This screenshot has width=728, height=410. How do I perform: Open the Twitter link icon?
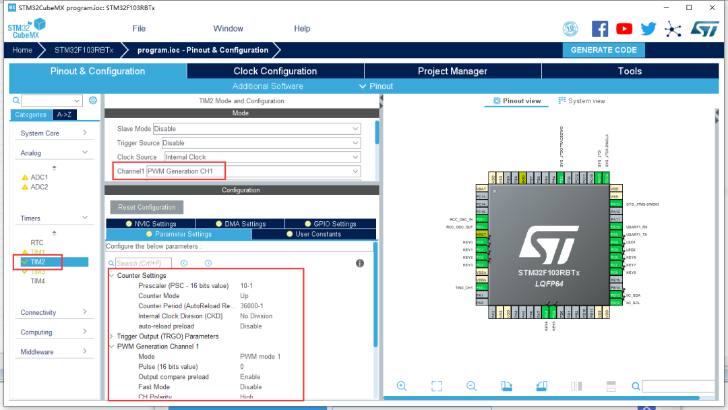[648, 29]
